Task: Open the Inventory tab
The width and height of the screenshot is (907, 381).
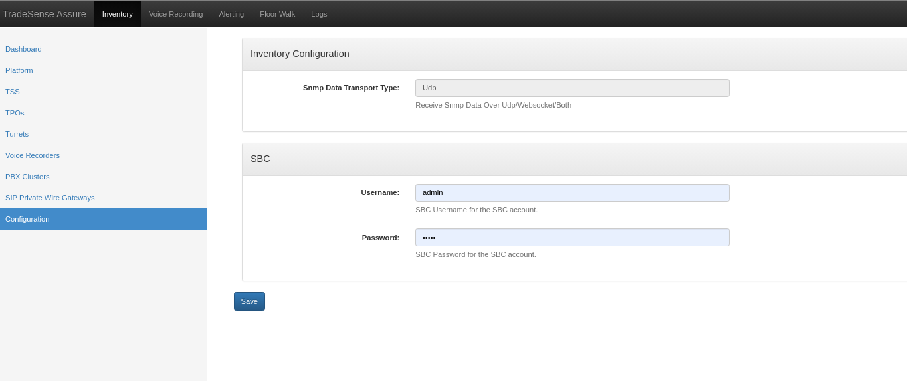Action: 118,14
